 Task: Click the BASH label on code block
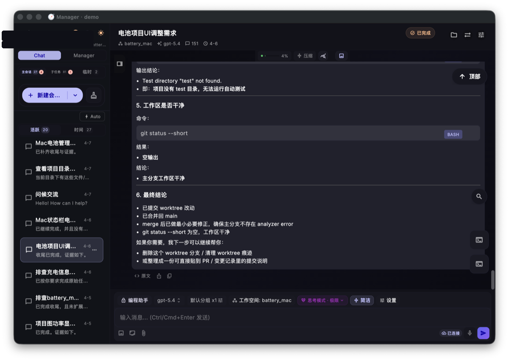pyautogui.click(x=453, y=134)
